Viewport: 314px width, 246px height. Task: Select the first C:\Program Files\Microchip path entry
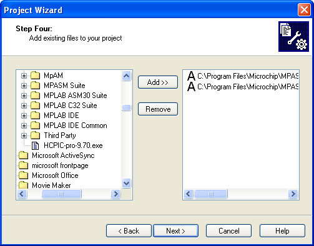(248, 76)
